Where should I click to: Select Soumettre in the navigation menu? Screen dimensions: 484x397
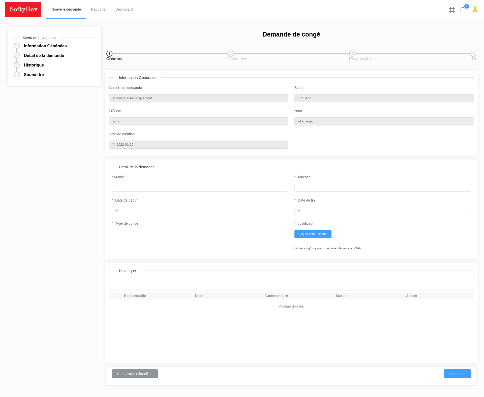pyautogui.click(x=34, y=75)
